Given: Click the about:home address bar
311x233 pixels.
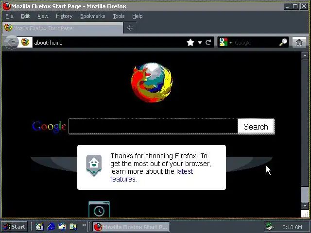Looking at the screenshot, I should (x=109, y=43).
